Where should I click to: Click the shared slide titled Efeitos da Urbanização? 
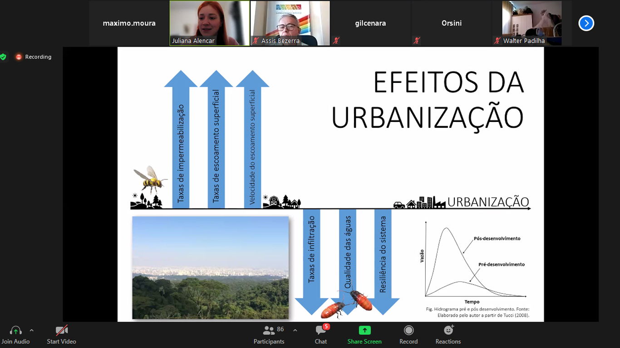coord(330,184)
